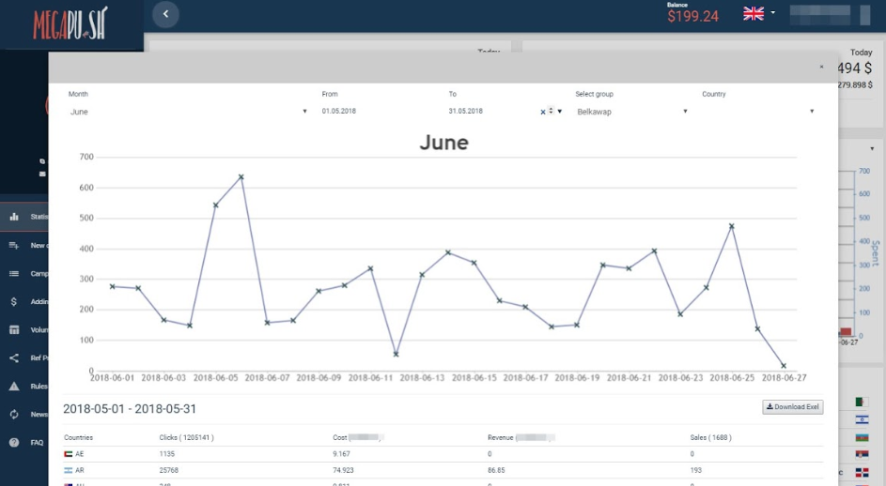Click the back arrow button in header

tap(166, 13)
